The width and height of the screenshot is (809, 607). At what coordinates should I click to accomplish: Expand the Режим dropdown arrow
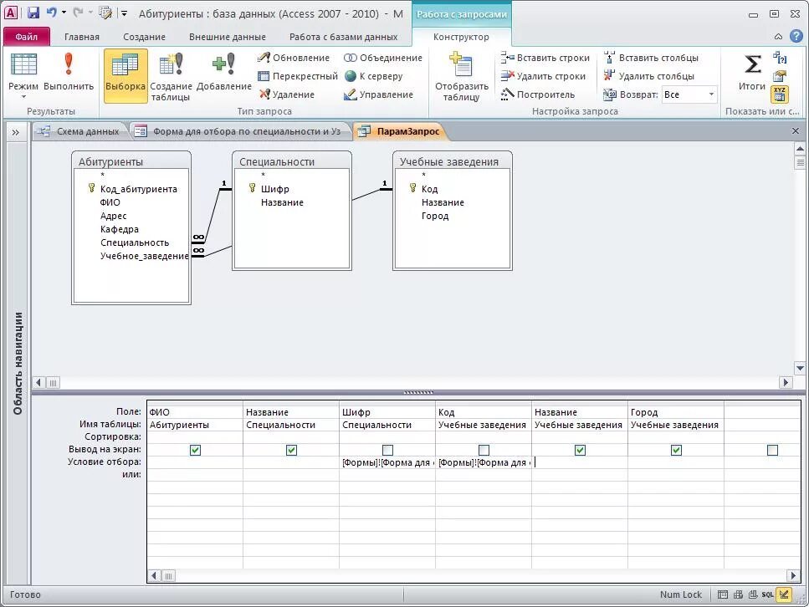pyautogui.click(x=23, y=97)
